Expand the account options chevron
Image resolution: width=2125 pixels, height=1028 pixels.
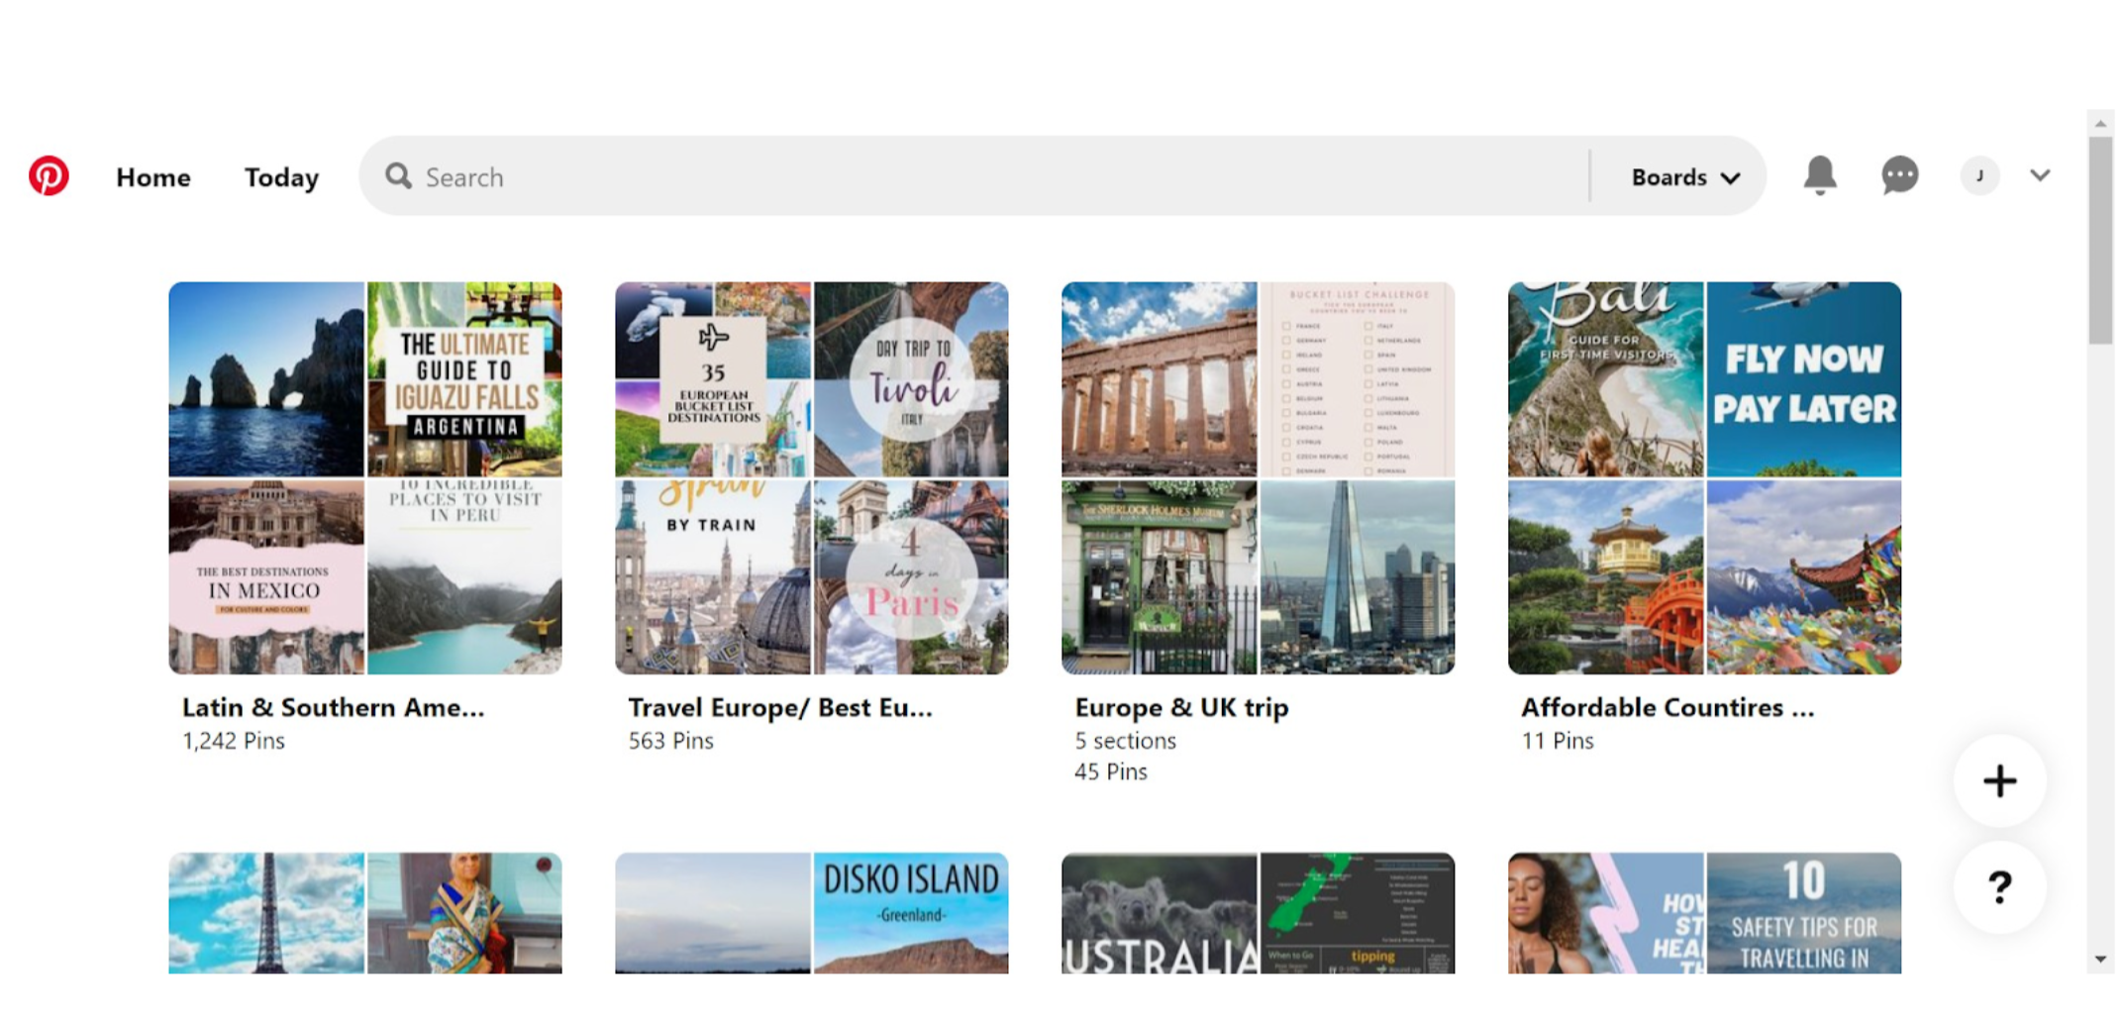2040,176
